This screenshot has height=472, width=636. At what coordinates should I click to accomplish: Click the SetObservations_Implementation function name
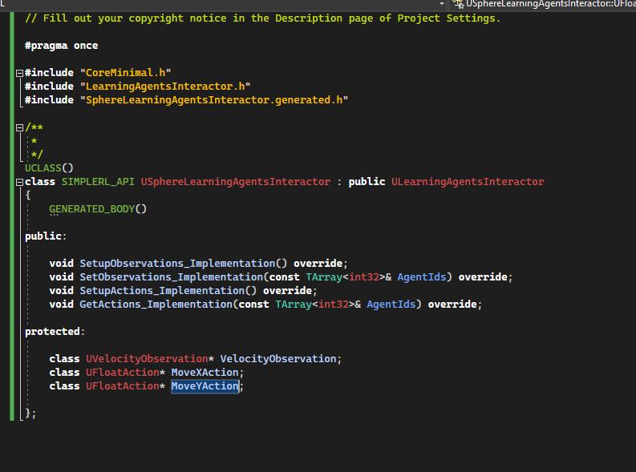171,277
